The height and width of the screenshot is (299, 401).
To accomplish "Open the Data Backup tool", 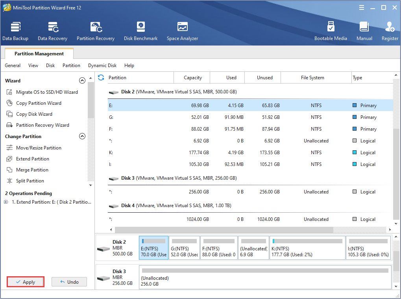I will point(15,31).
